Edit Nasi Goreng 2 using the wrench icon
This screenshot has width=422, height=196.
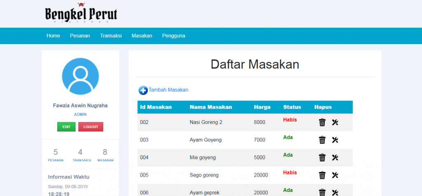click(x=335, y=122)
